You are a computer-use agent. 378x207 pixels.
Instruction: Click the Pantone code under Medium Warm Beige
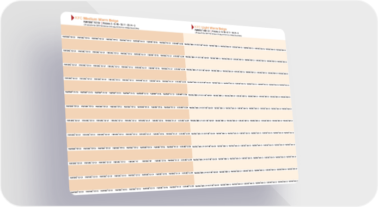[92, 23]
